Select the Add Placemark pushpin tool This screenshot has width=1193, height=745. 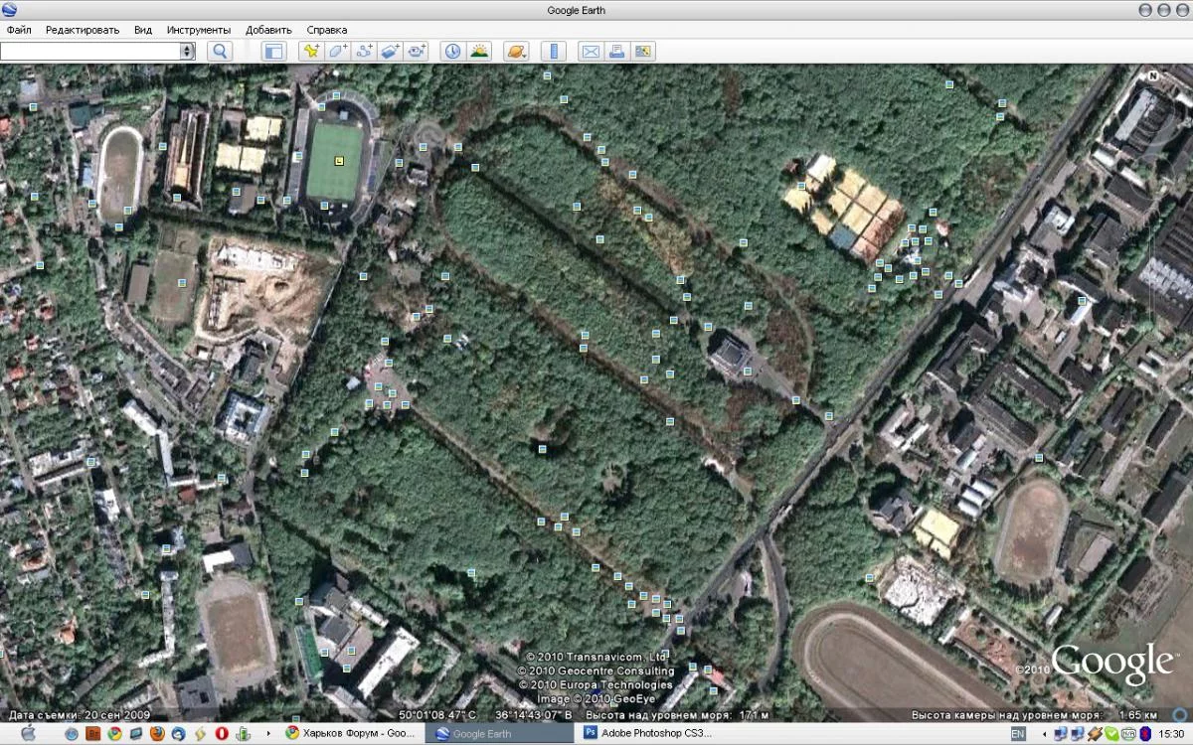pyautogui.click(x=310, y=50)
